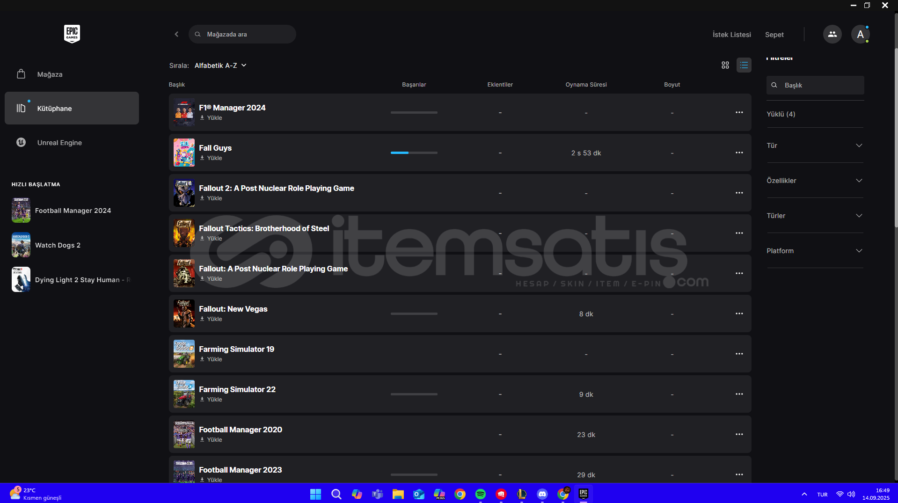Show hidden system tray icons
The height and width of the screenshot is (503, 898).
tap(804, 494)
